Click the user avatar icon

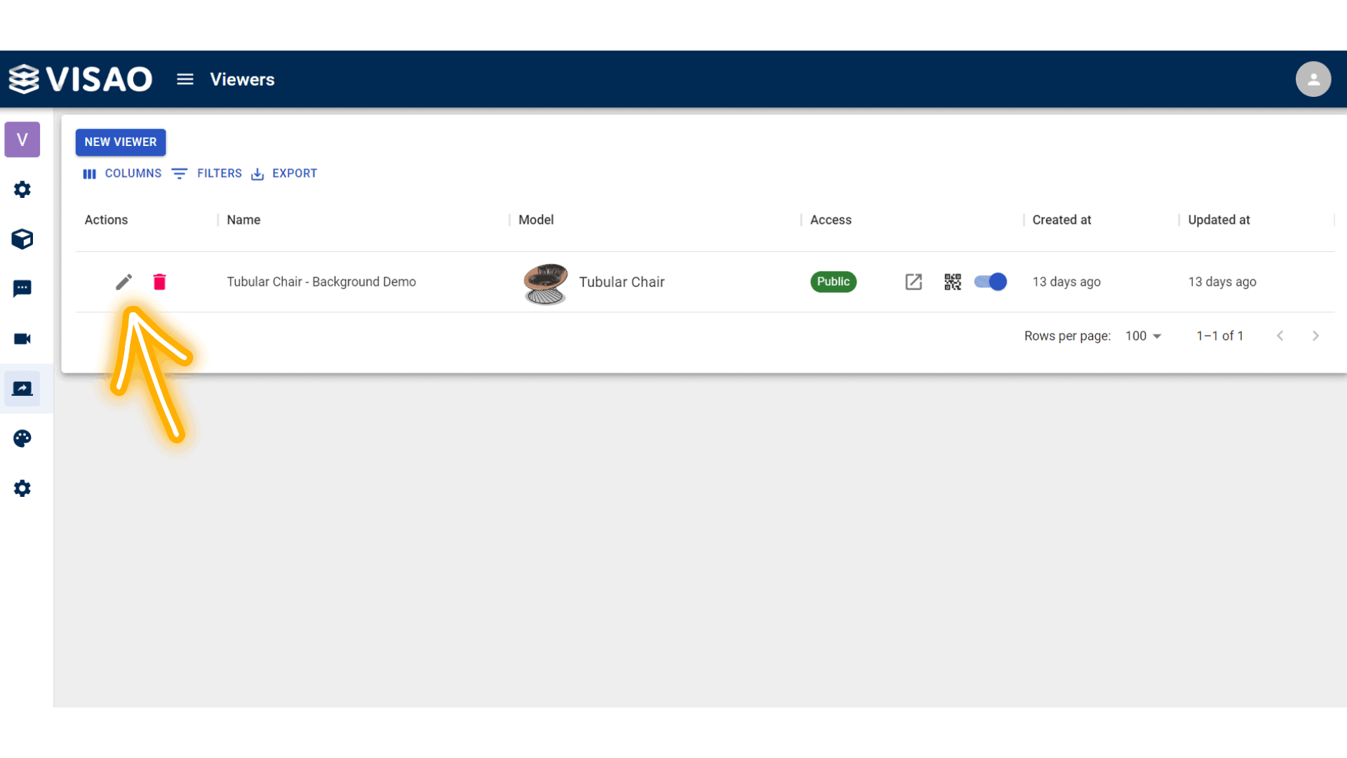(x=1313, y=79)
